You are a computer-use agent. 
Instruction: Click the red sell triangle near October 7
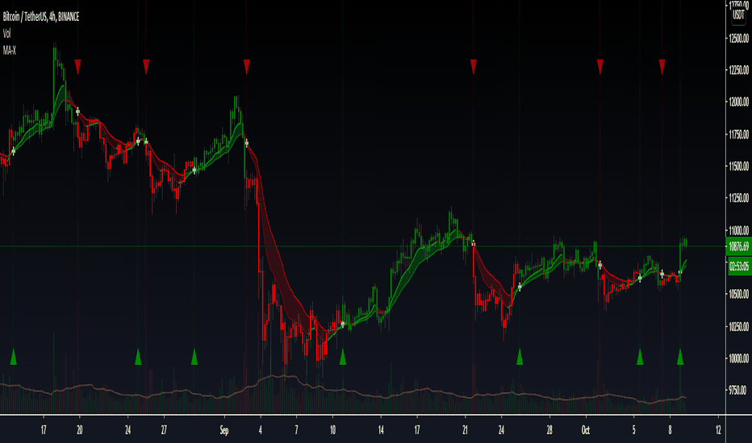pos(662,67)
